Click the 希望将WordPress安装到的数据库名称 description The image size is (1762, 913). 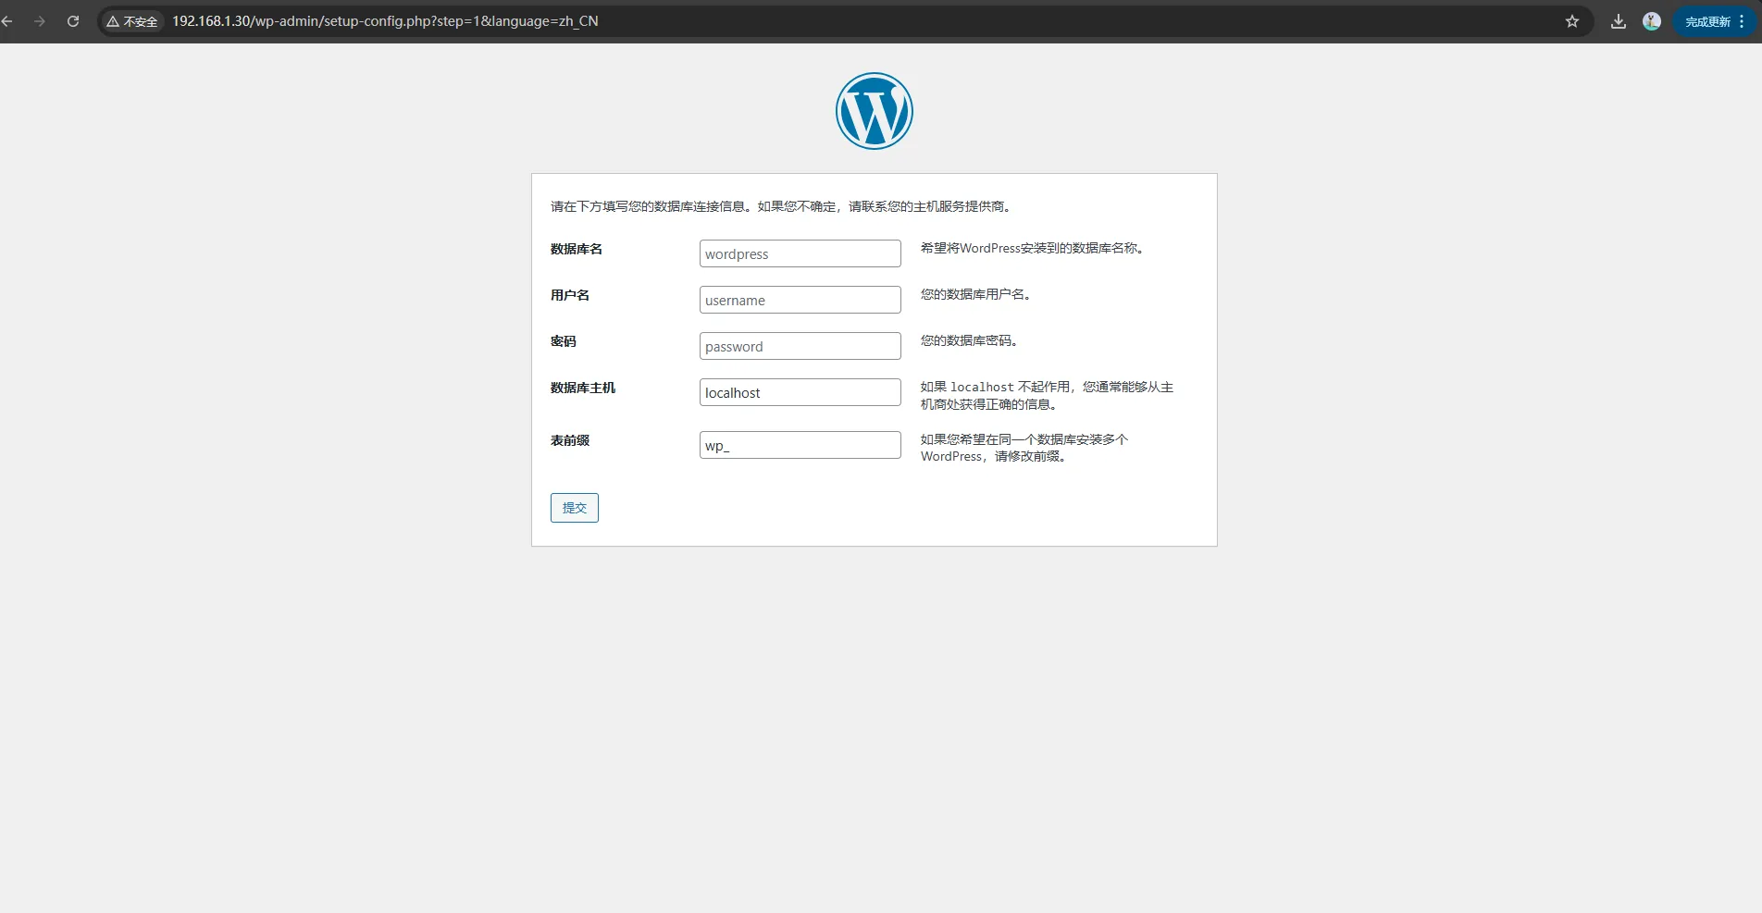click(x=1033, y=248)
